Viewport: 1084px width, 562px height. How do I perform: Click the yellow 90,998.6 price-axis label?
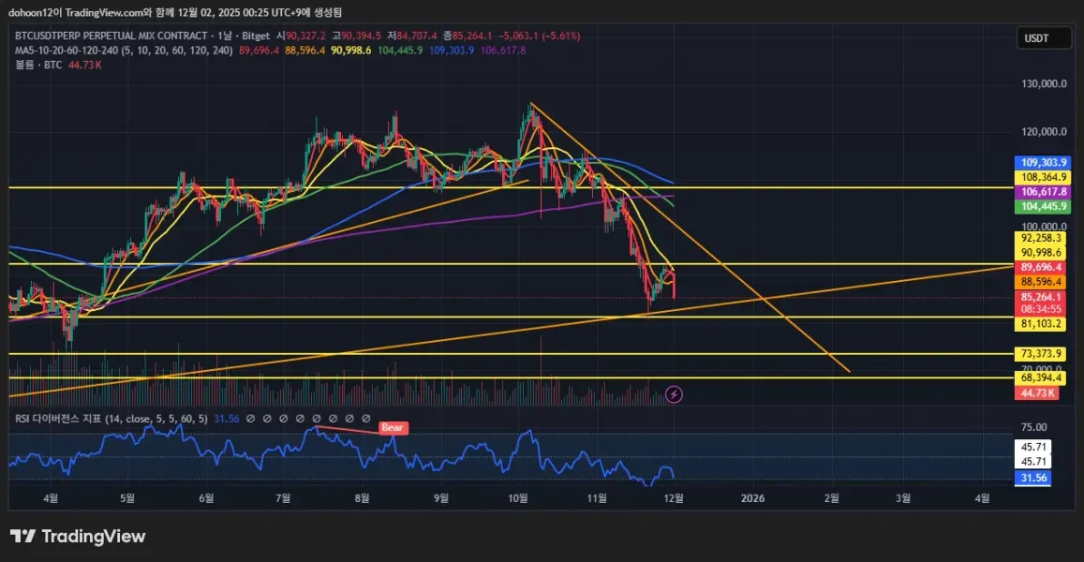[x=1041, y=253]
